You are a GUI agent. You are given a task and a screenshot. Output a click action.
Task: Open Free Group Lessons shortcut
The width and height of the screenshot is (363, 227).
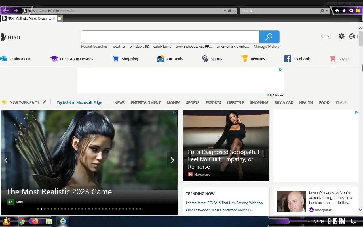[72, 59]
